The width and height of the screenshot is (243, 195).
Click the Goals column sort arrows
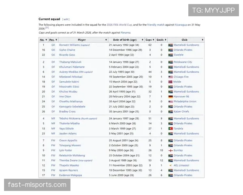[x=166, y=40]
